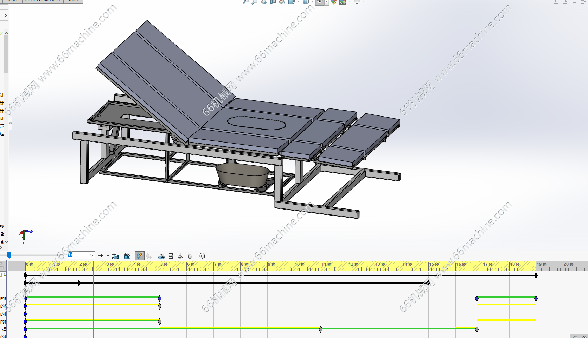This screenshot has width=588, height=338.
Task: Add a Spring element
Action: (x=171, y=256)
